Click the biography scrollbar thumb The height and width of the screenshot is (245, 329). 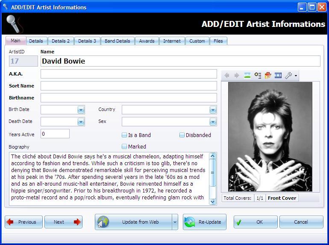[x=213, y=173]
